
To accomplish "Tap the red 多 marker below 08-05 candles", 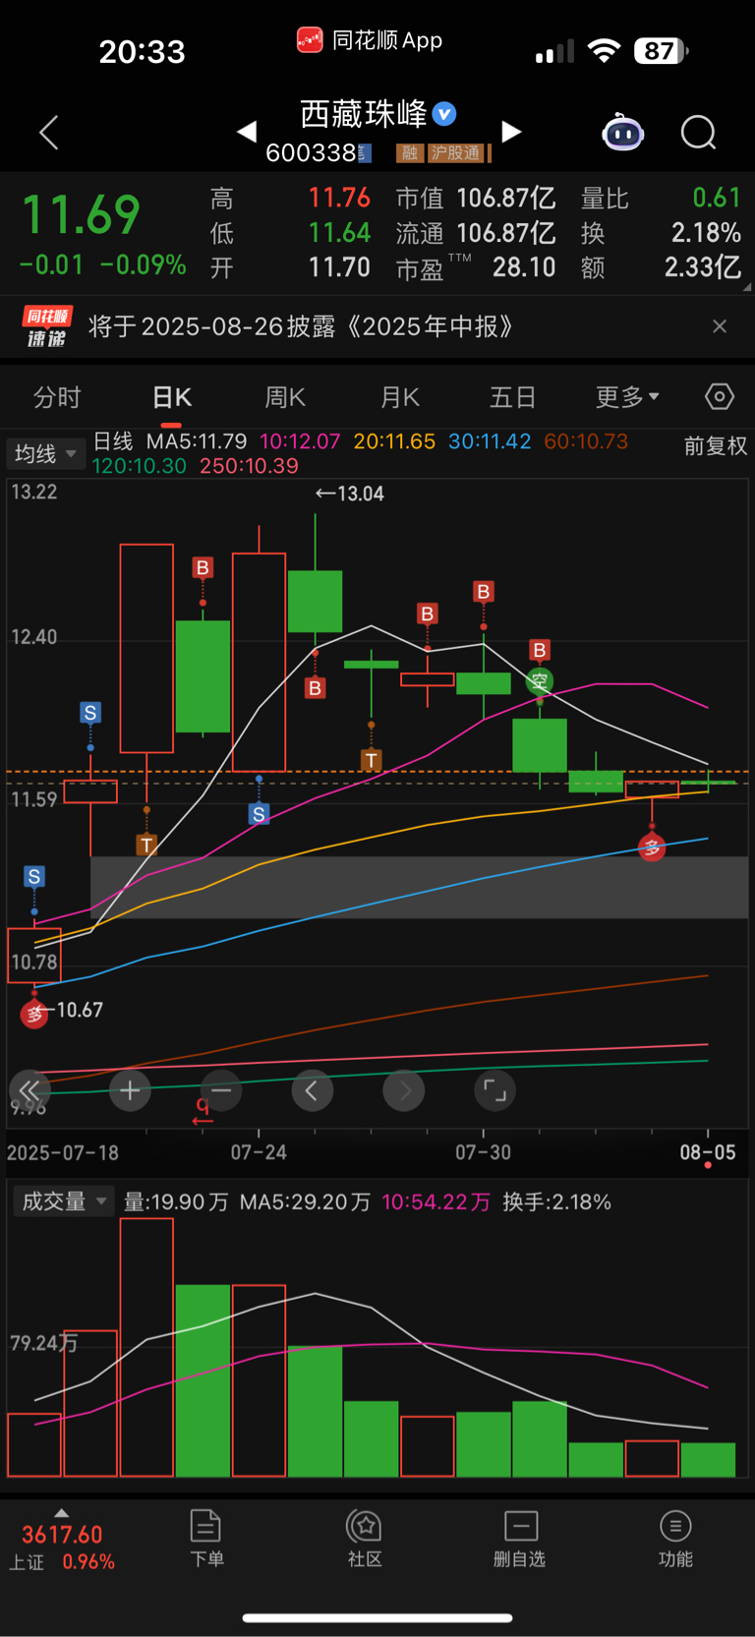I will [x=652, y=848].
